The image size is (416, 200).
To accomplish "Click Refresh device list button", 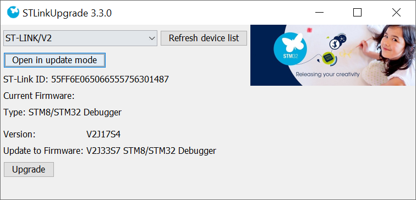I will pyautogui.click(x=204, y=38).
